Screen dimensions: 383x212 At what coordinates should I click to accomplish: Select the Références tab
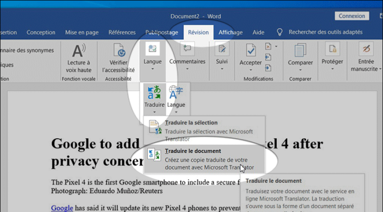coord(122,32)
